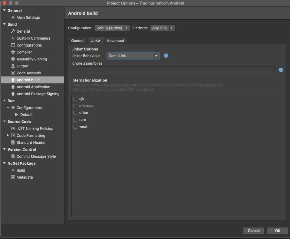Click the Cancel button
The height and width of the screenshot is (239, 290).
(x=254, y=231)
